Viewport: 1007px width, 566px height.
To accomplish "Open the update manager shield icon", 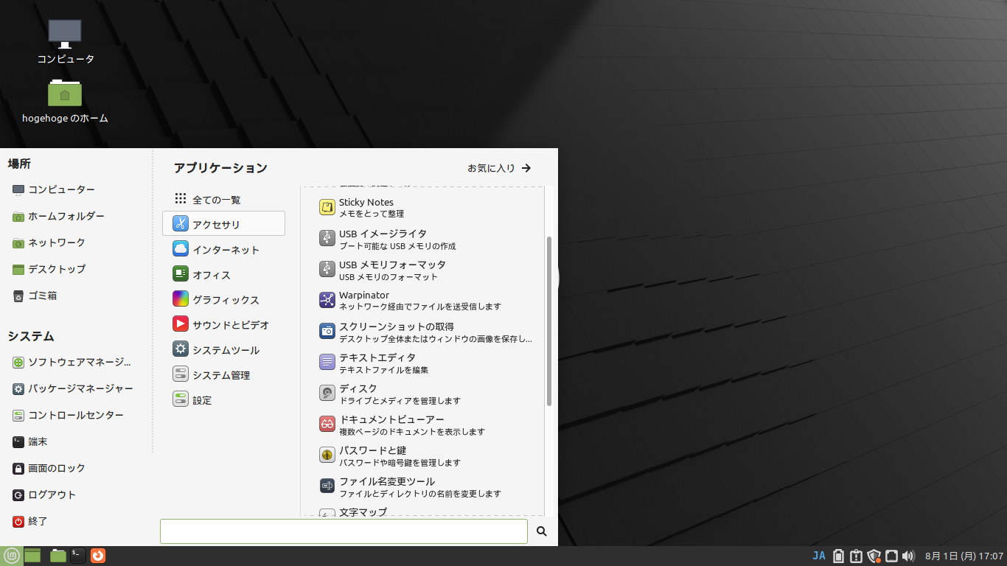I will pyautogui.click(x=874, y=556).
